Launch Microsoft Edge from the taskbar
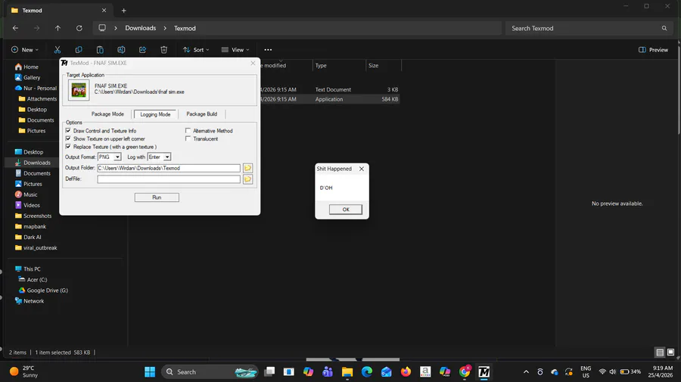 [366, 372]
